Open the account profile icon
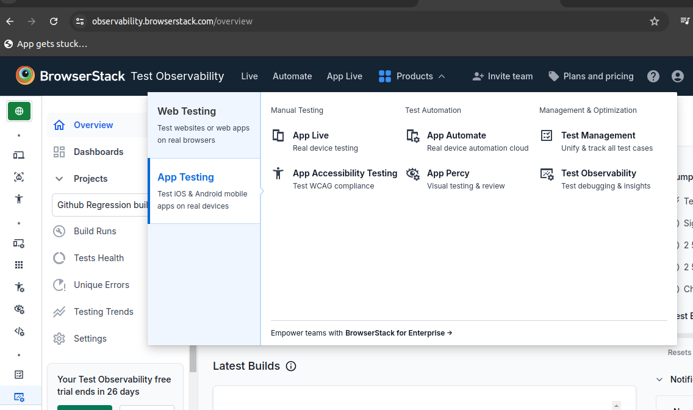 [678, 76]
